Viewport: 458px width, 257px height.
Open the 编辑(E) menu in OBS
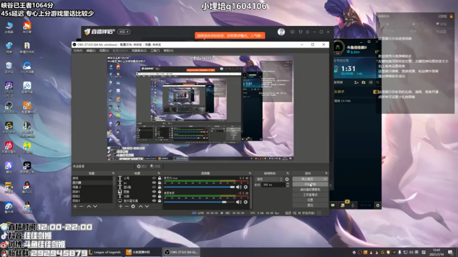coord(90,51)
